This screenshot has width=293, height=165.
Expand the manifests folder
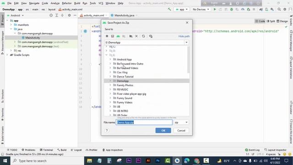click(x=11, y=25)
